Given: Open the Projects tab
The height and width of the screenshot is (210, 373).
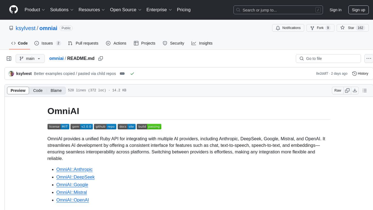Looking at the screenshot, I should click(145, 43).
